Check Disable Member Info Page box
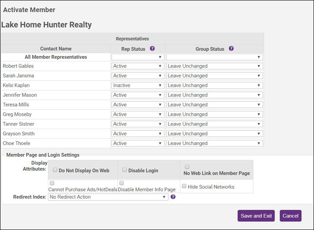Image resolution: width=314 pixels, height=230 pixels. point(122,183)
